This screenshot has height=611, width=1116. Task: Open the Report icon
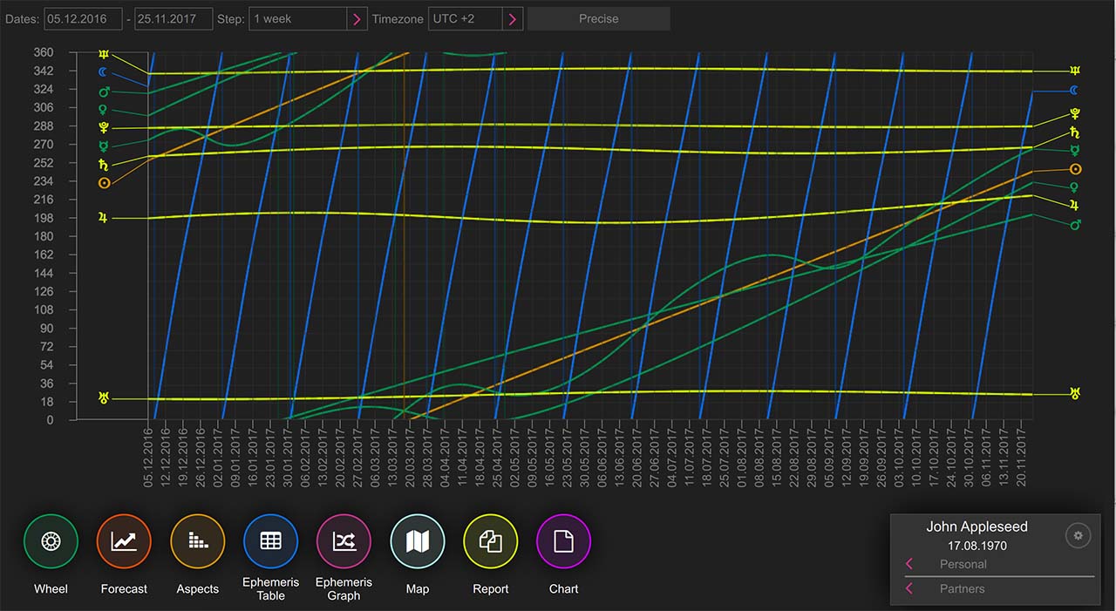[490, 541]
